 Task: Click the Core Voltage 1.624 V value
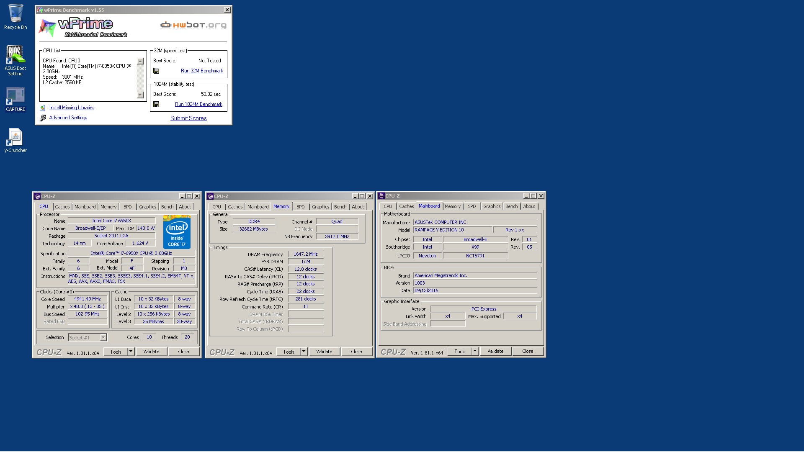[140, 243]
